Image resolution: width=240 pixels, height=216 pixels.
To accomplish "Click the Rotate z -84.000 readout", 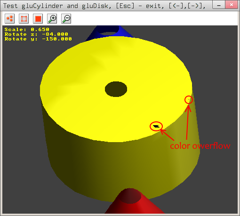I will click(36, 34).
